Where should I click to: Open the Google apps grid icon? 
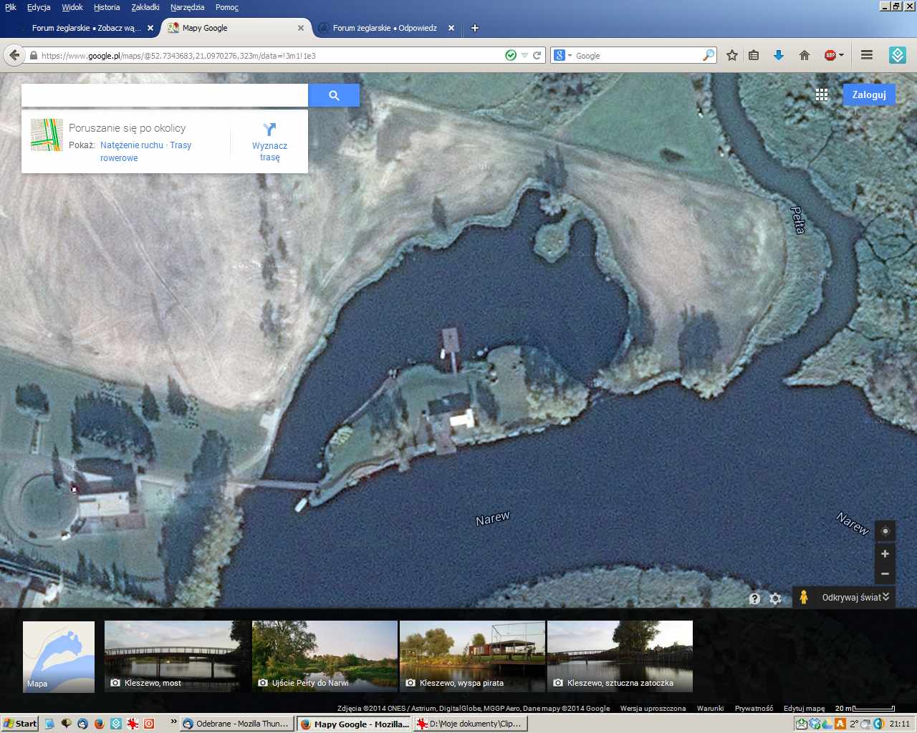pos(822,94)
